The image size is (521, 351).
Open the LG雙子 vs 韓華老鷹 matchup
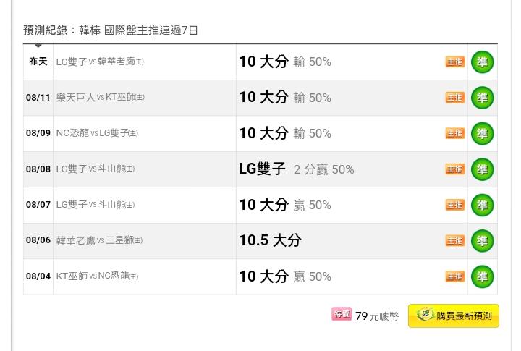[100, 62]
